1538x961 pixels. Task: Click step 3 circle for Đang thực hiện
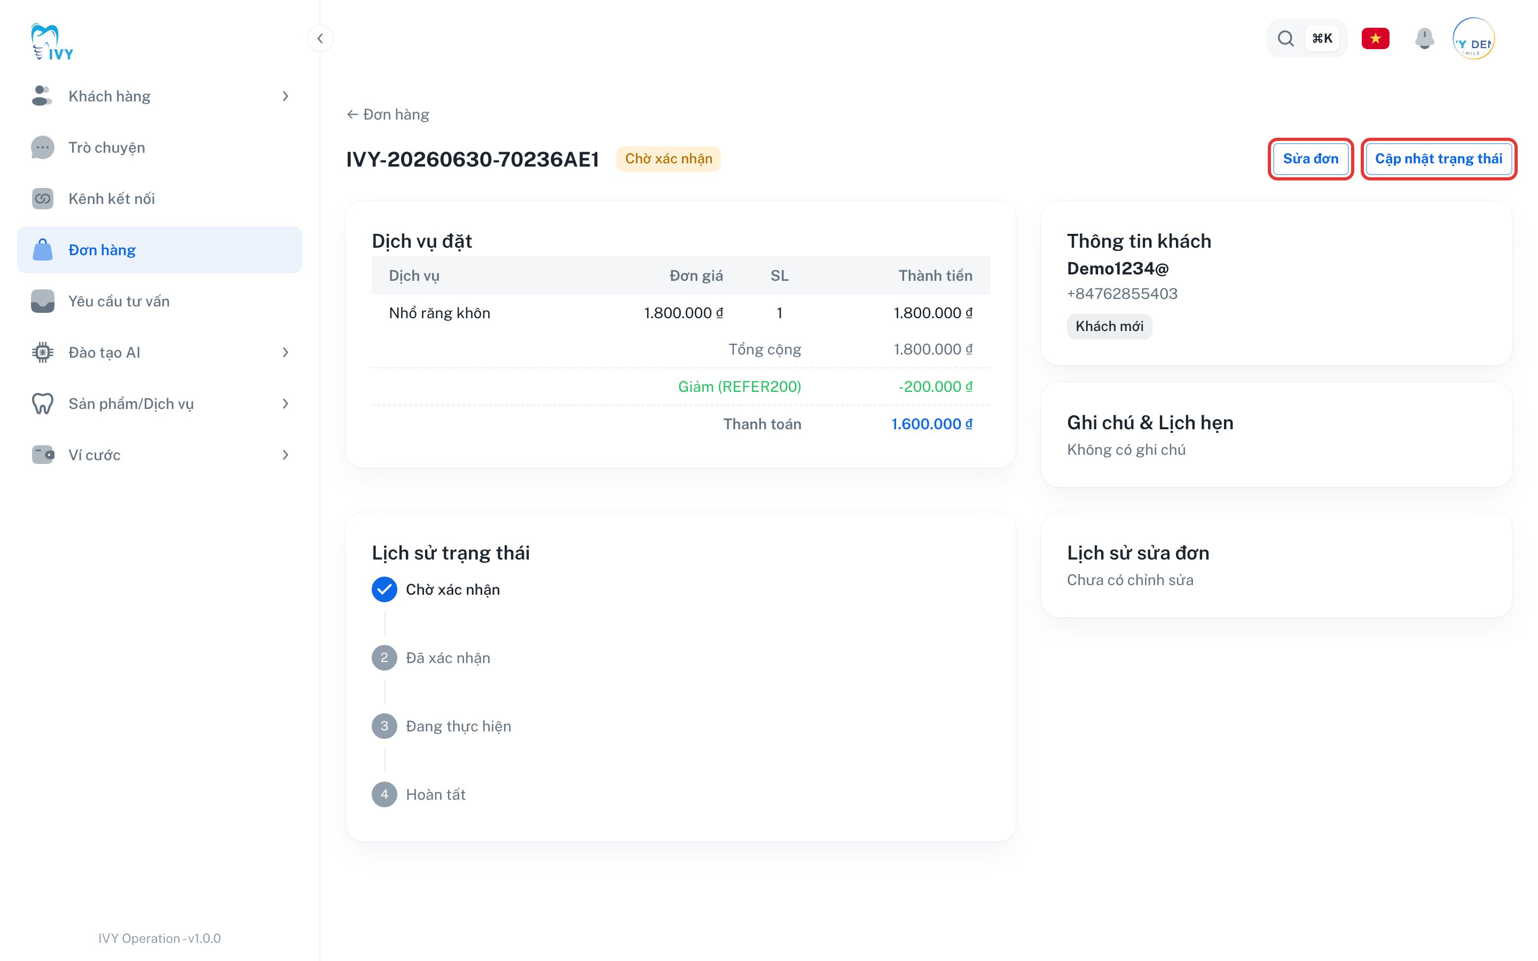(x=384, y=727)
